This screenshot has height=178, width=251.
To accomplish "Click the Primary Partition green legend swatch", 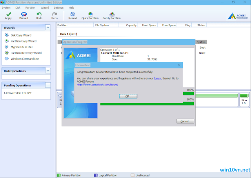I will pos(59,175).
